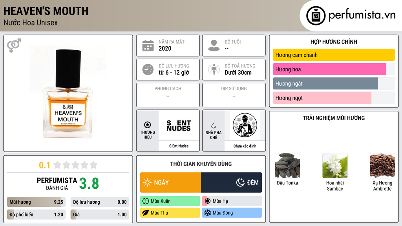The width and height of the screenshot is (402, 226).
Task: Click the Chưa xác định perfumer label
Action: [245, 146]
